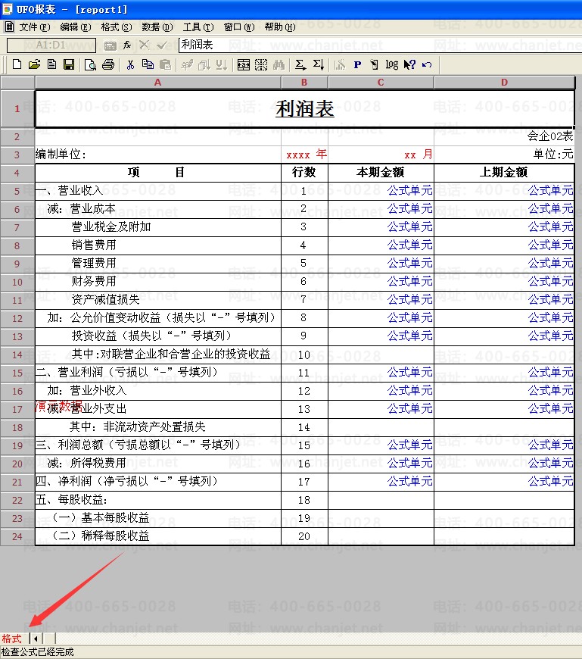
Task: Open the 帮助(H) menu
Action: pyautogui.click(x=280, y=27)
